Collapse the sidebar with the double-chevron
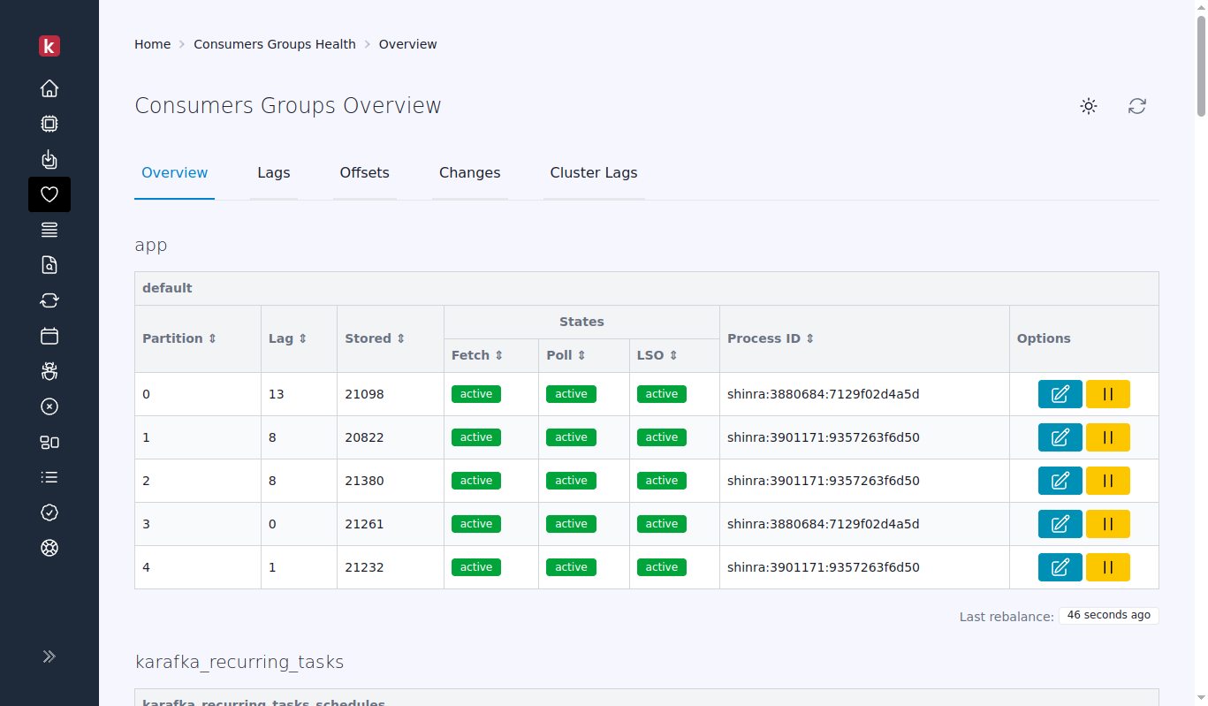 coord(49,657)
